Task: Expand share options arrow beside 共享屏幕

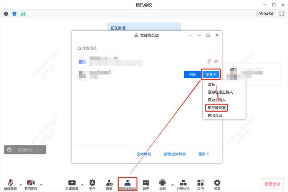Action: (x=82, y=185)
